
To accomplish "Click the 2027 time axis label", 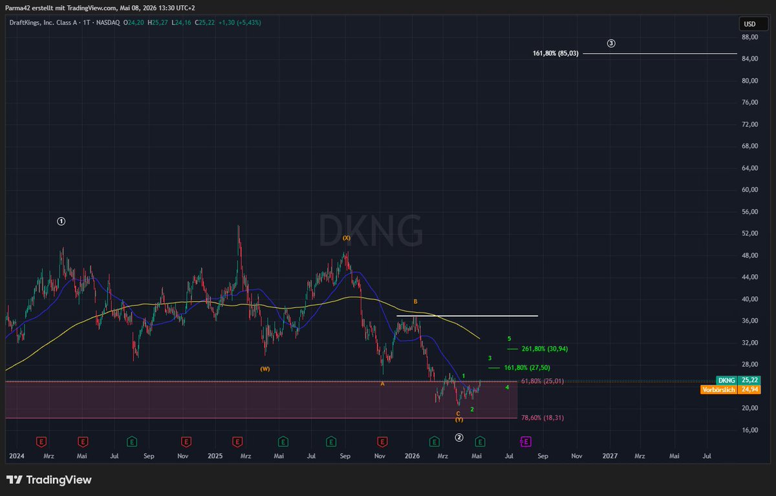I will point(610,456).
